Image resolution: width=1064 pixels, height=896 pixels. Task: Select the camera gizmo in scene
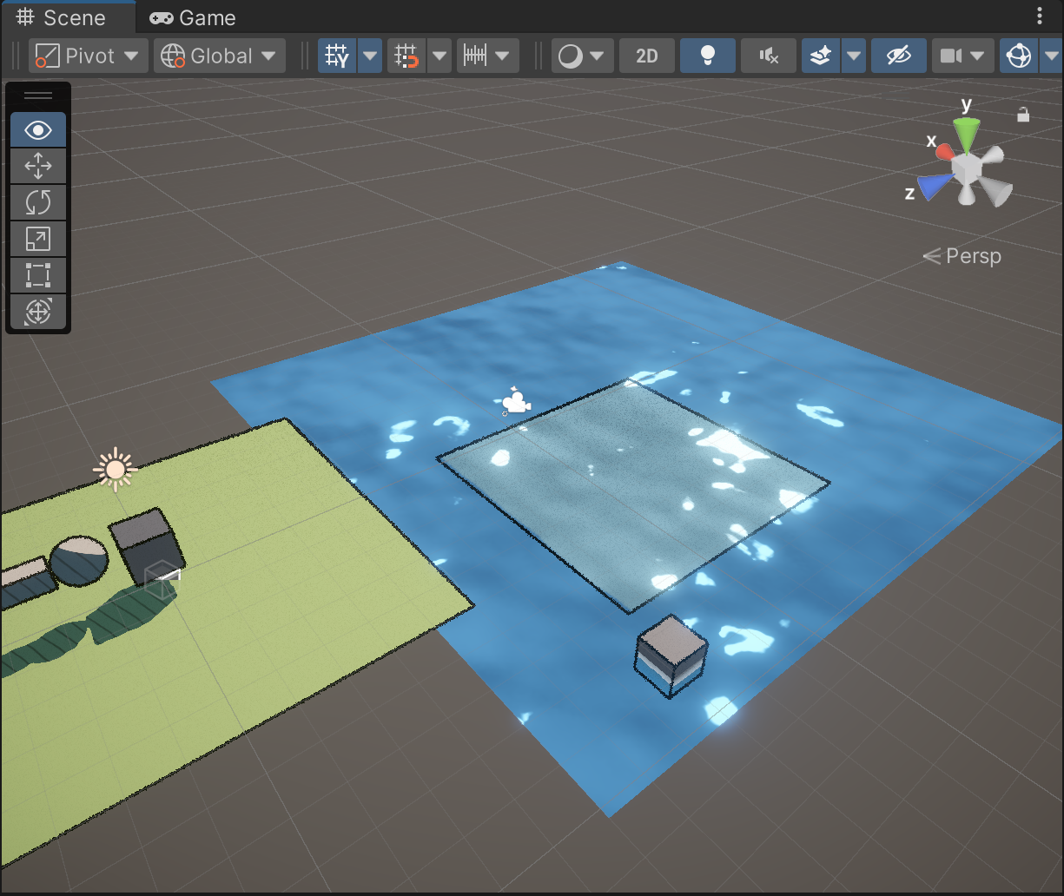(516, 401)
